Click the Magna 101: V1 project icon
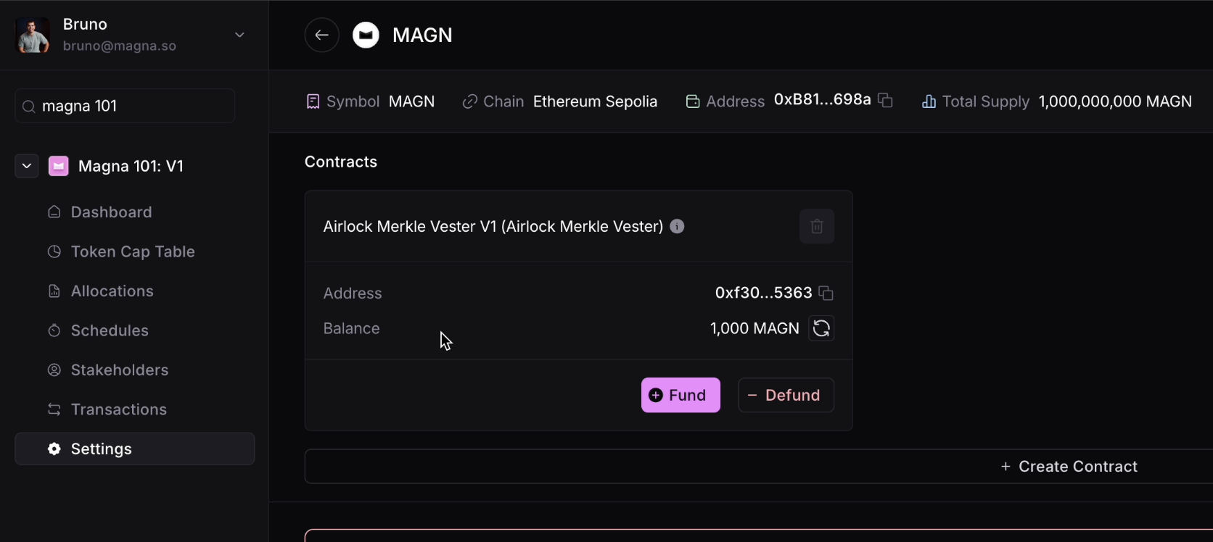 coord(58,166)
